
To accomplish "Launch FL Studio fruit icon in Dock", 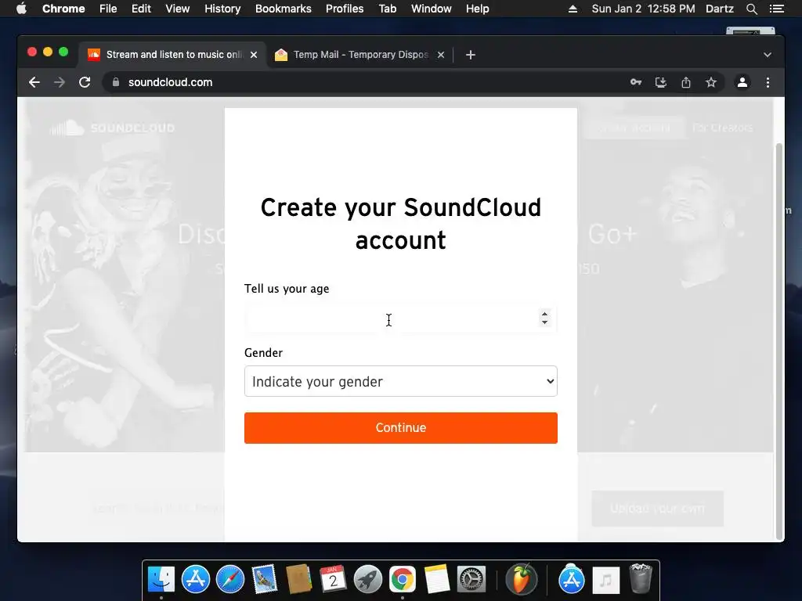I will click(521, 580).
